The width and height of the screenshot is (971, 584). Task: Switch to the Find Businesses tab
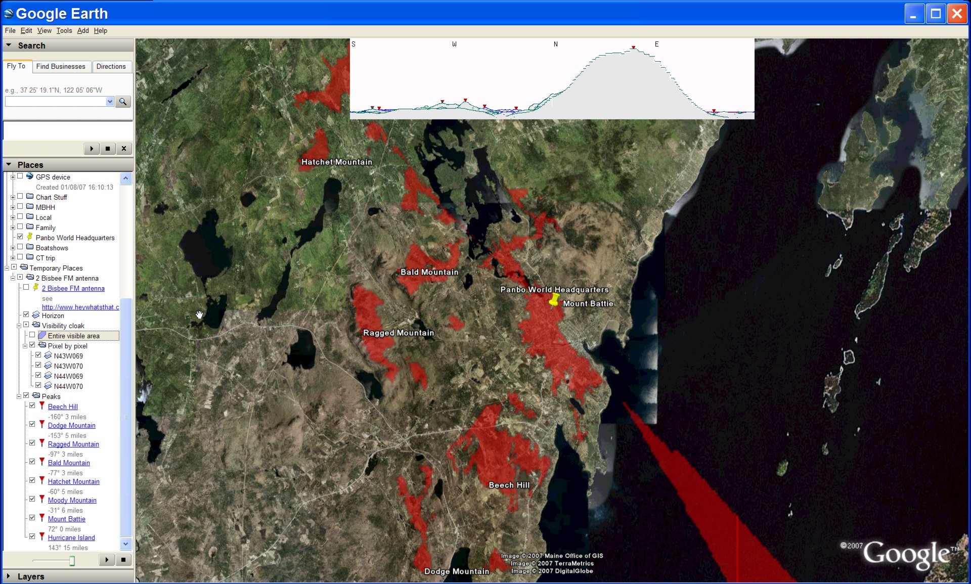[x=61, y=67]
